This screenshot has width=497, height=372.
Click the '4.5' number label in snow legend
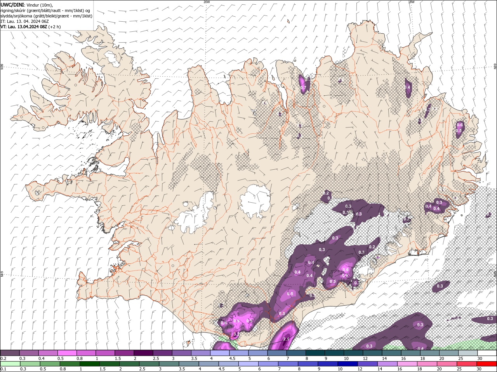pos(232,358)
